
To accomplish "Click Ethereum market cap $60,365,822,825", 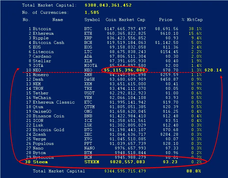I will (126, 33).
